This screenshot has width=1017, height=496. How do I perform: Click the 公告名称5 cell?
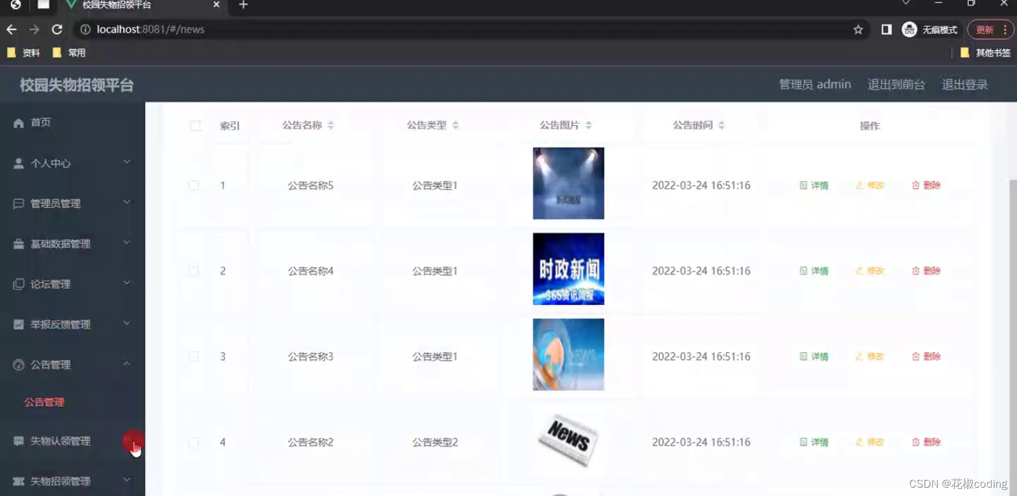[311, 185]
